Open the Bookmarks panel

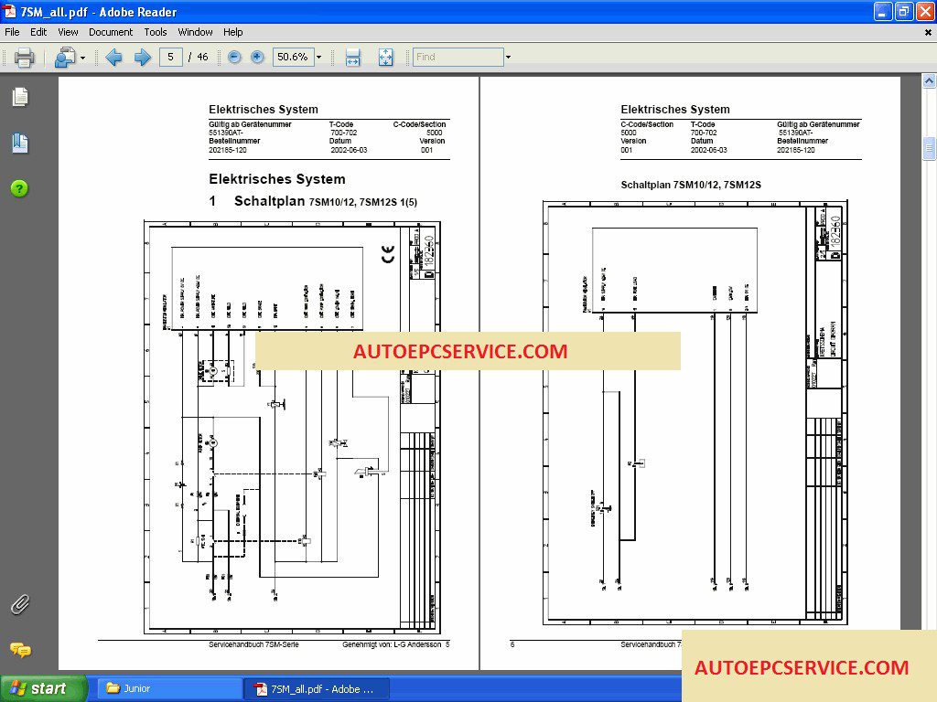click(20, 141)
